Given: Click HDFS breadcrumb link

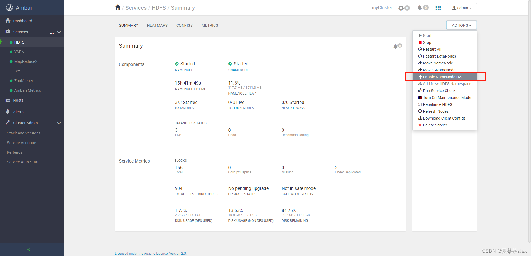Looking at the screenshot, I should pos(159,8).
